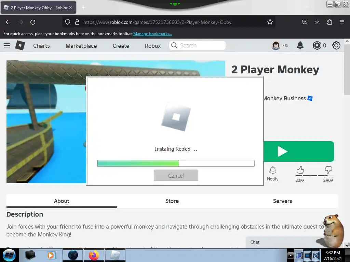Open the black box app in taskbar
350x262 pixels.
[x=30, y=255]
